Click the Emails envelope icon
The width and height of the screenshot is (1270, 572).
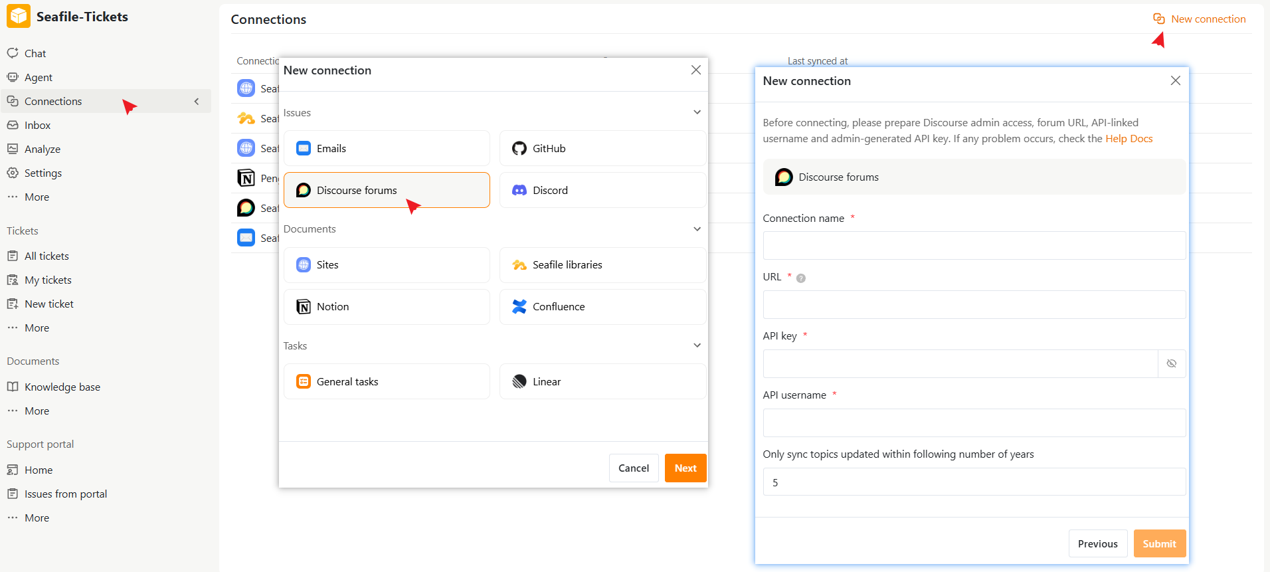point(304,148)
